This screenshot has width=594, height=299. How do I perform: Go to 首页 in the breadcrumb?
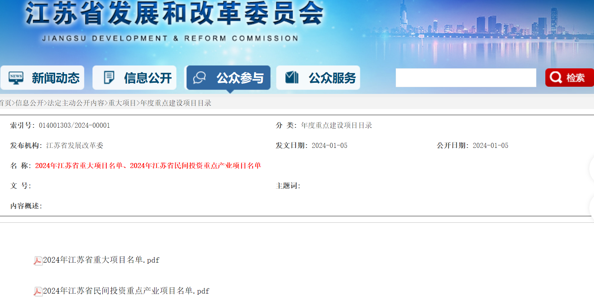pyautogui.click(x=5, y=103)
